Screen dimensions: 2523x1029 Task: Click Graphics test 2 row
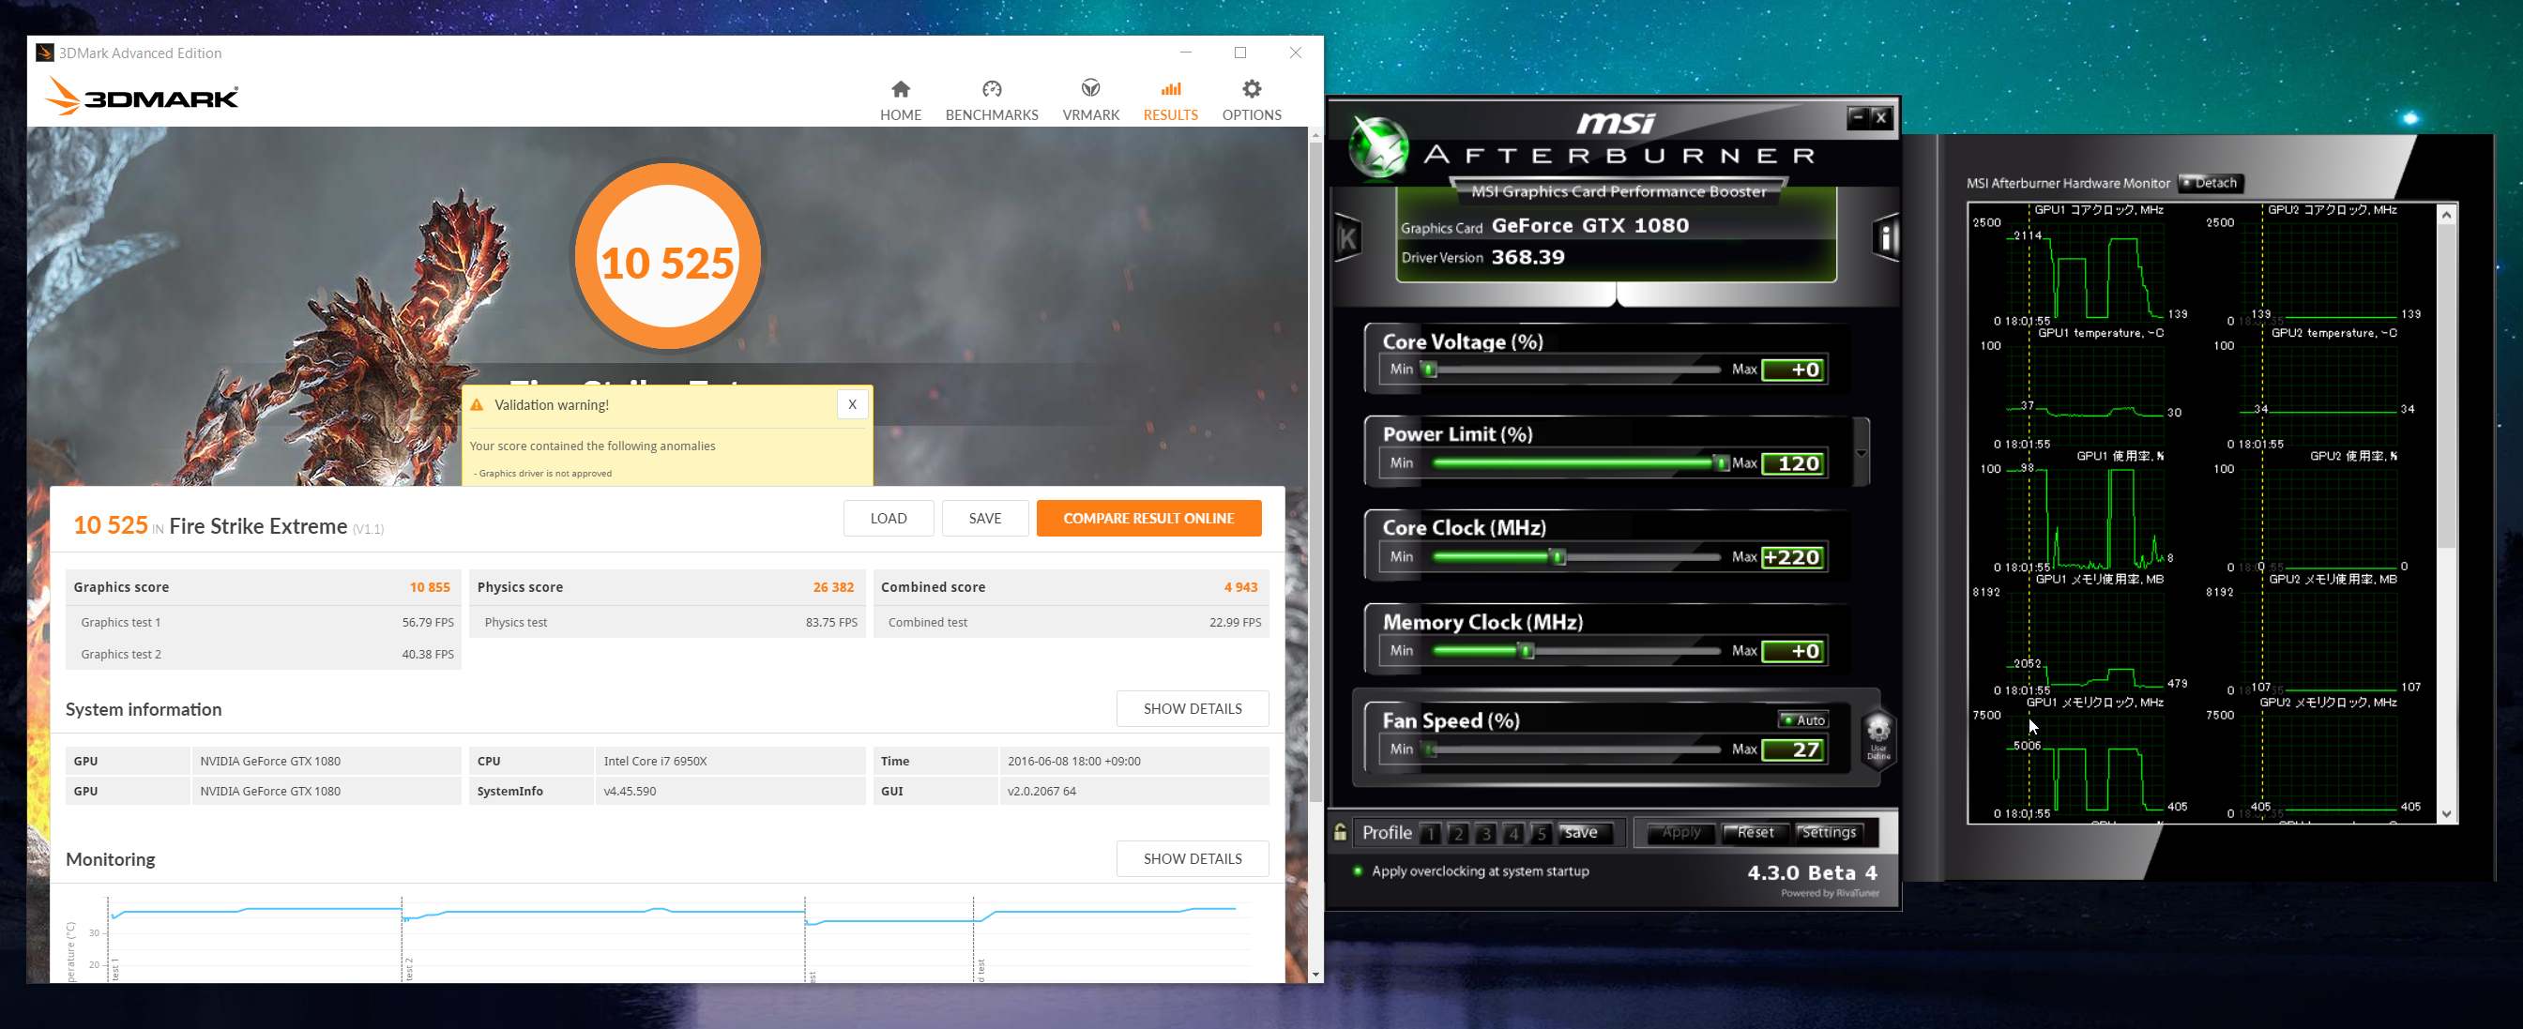264,654
